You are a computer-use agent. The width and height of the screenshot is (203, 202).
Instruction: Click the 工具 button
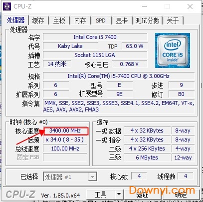point(101,194)
